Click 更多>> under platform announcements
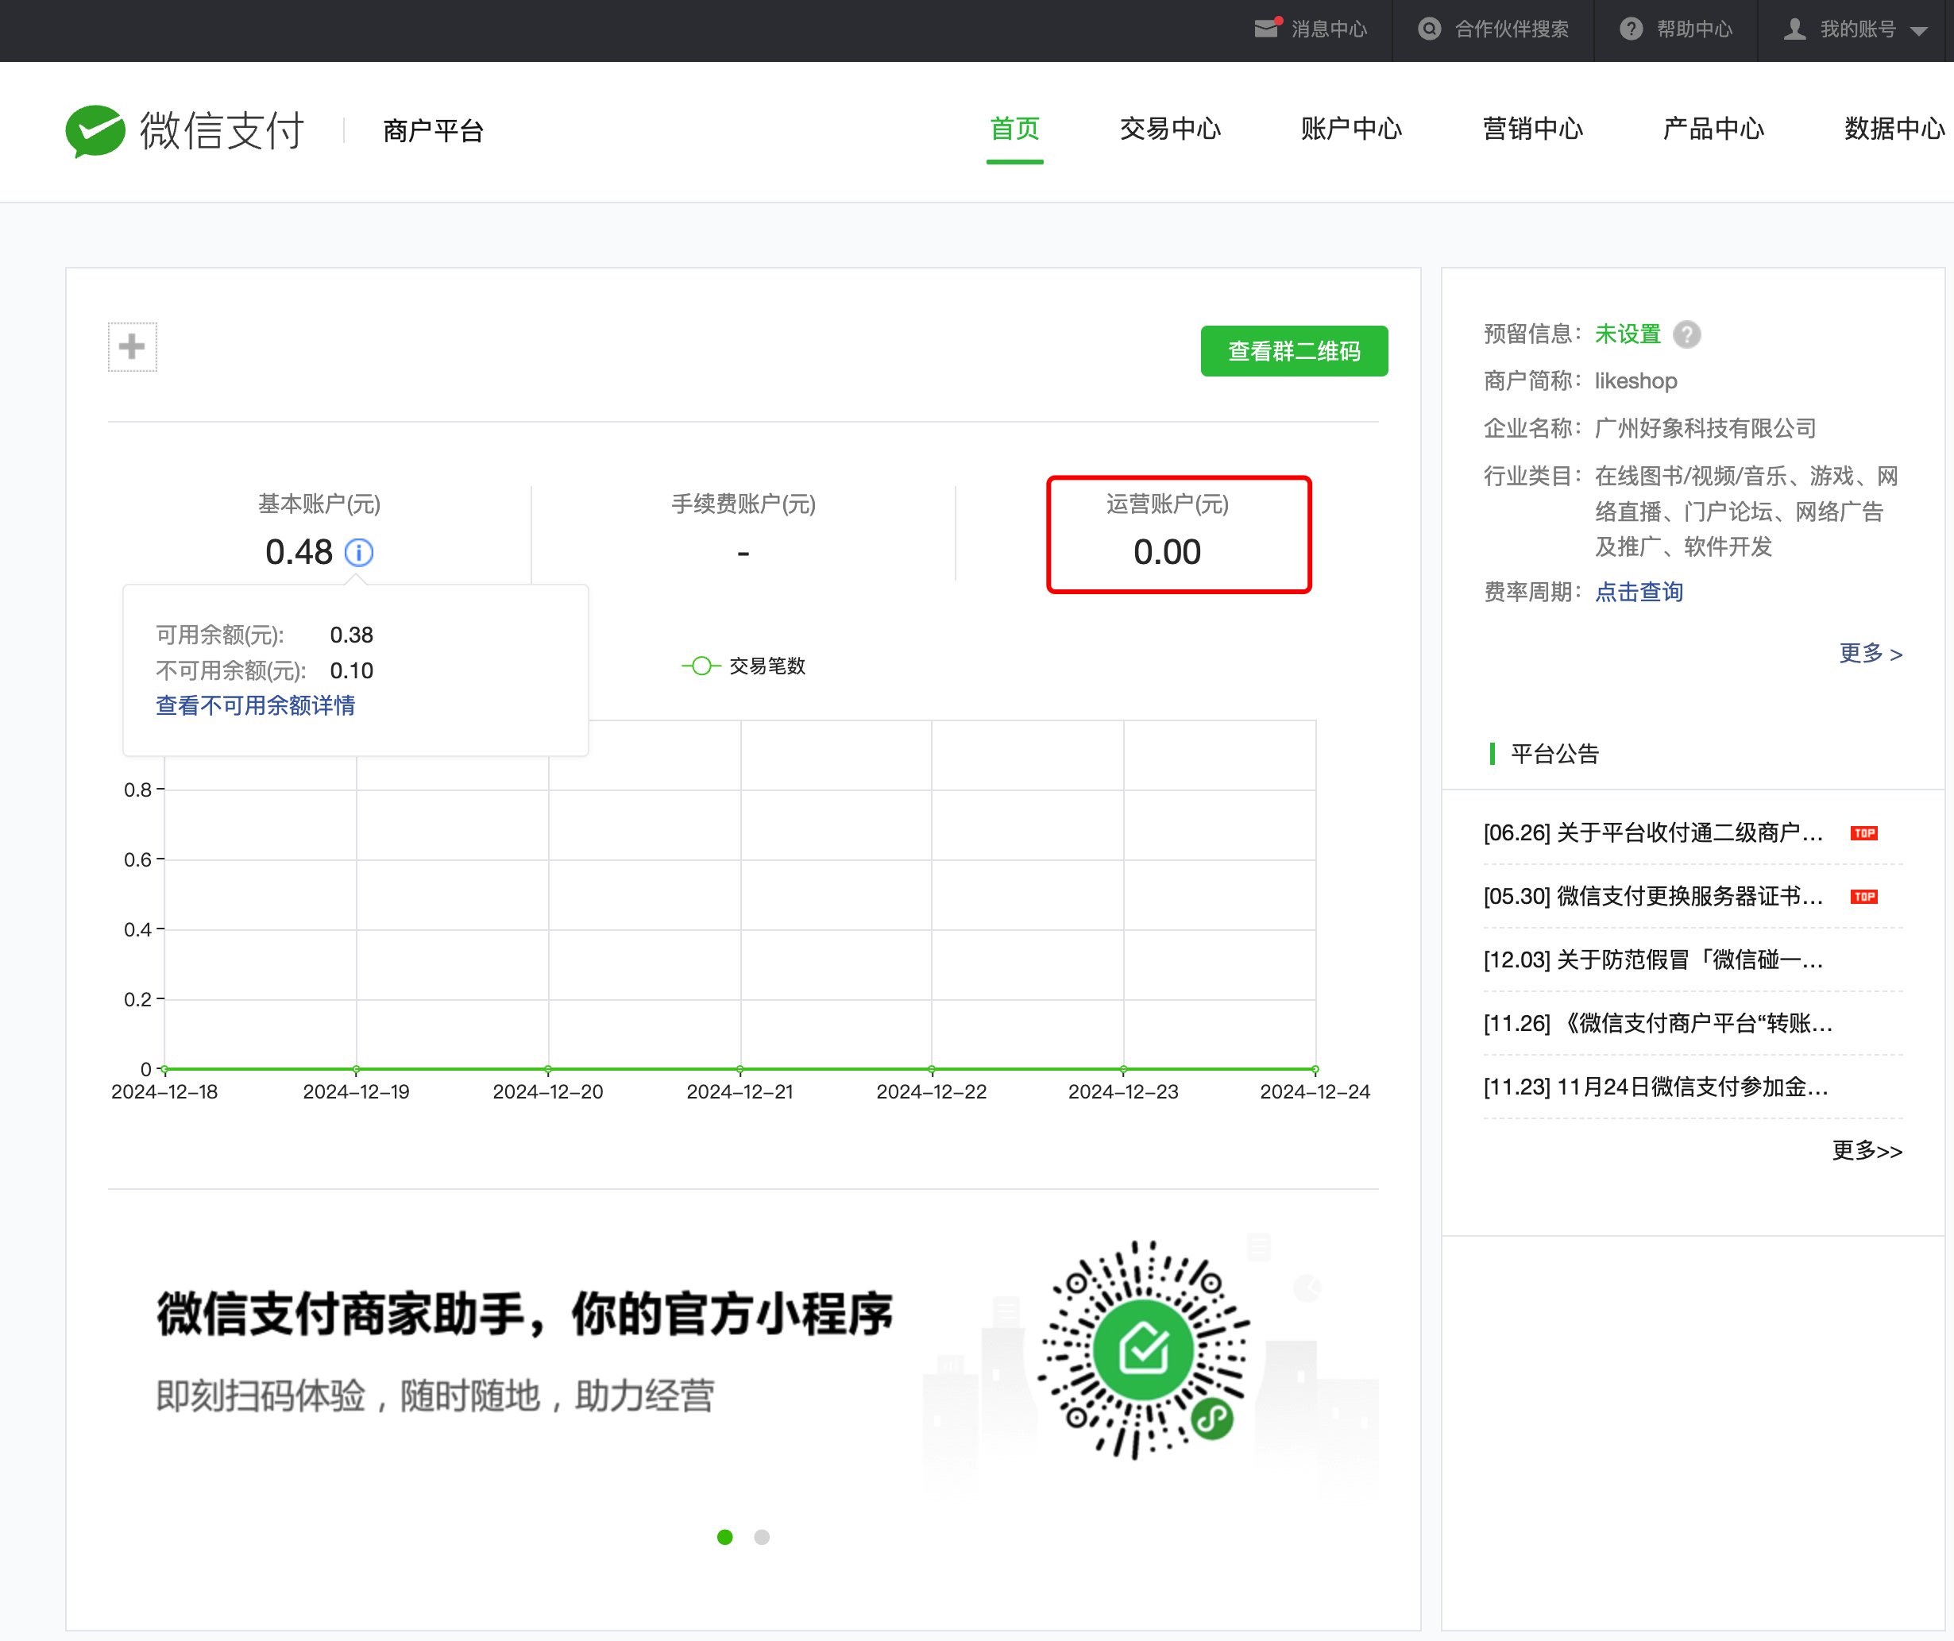Image resolution: width=1954 pixels, height=1641 pixels. tap(1867, 1151)
